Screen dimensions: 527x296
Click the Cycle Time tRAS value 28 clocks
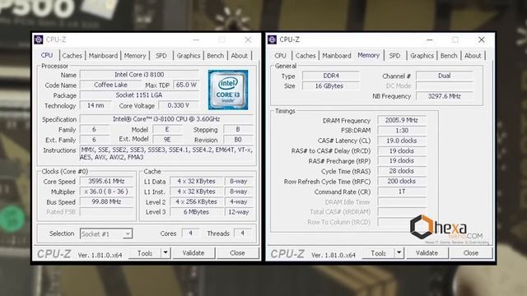pos(402,171)
